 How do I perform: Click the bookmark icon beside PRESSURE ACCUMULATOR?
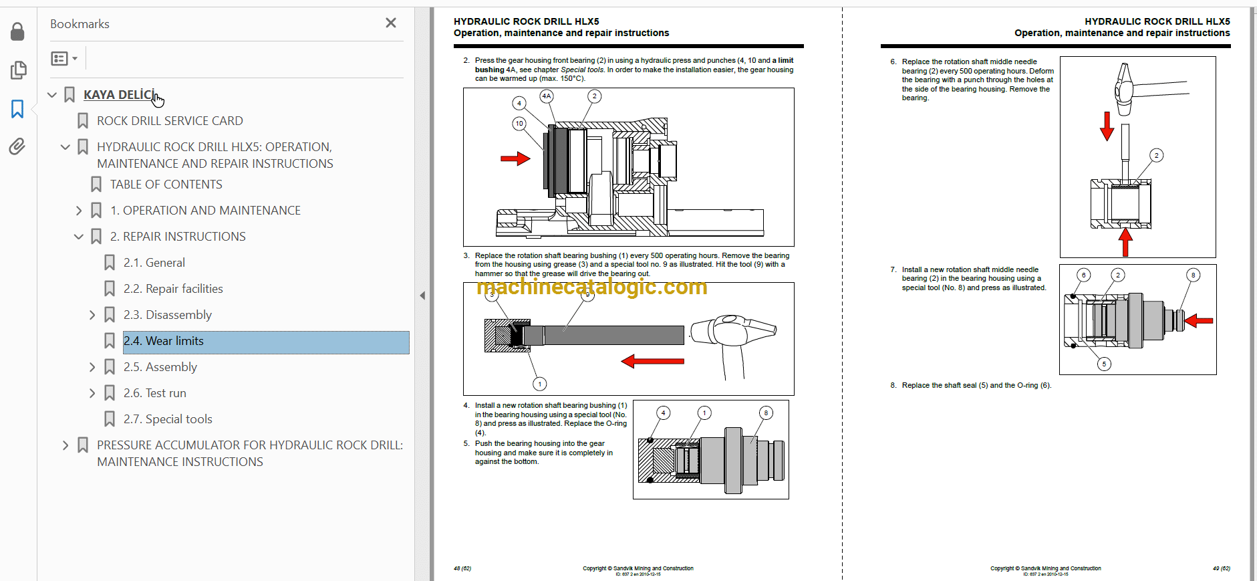(83, 445)
